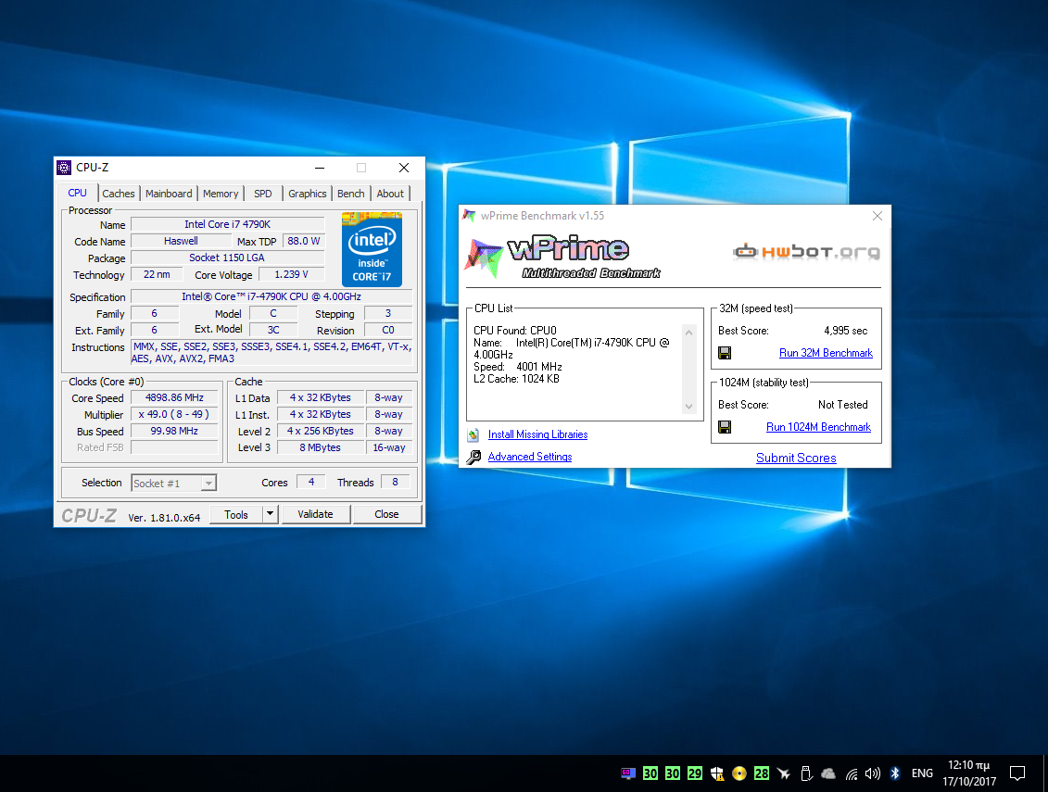Click the wPrime title bar icon

469,216
